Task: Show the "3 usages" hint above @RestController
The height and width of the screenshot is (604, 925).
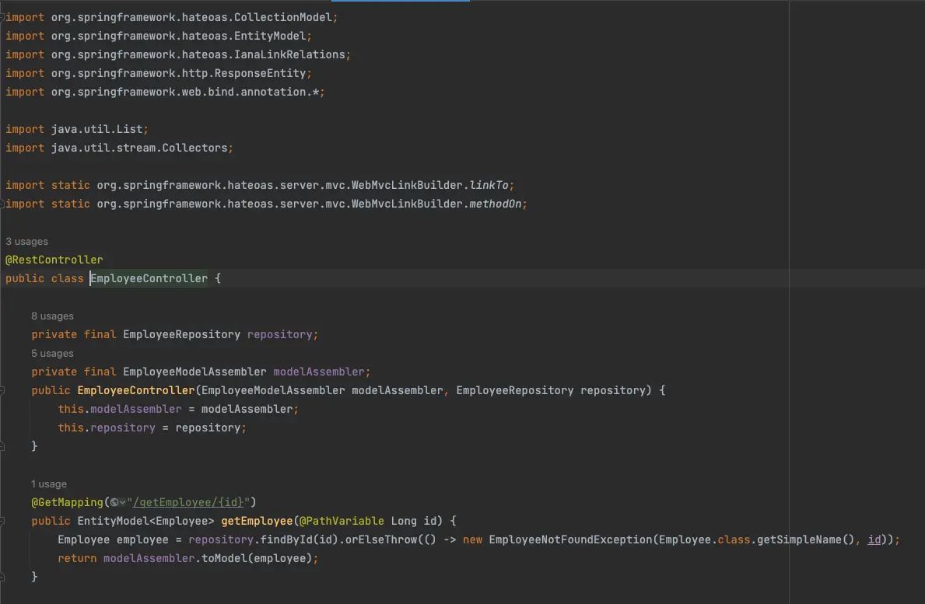Action: [26, 242]
